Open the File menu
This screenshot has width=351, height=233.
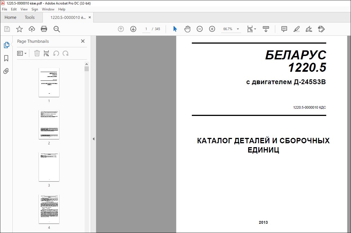pos(5,9)
